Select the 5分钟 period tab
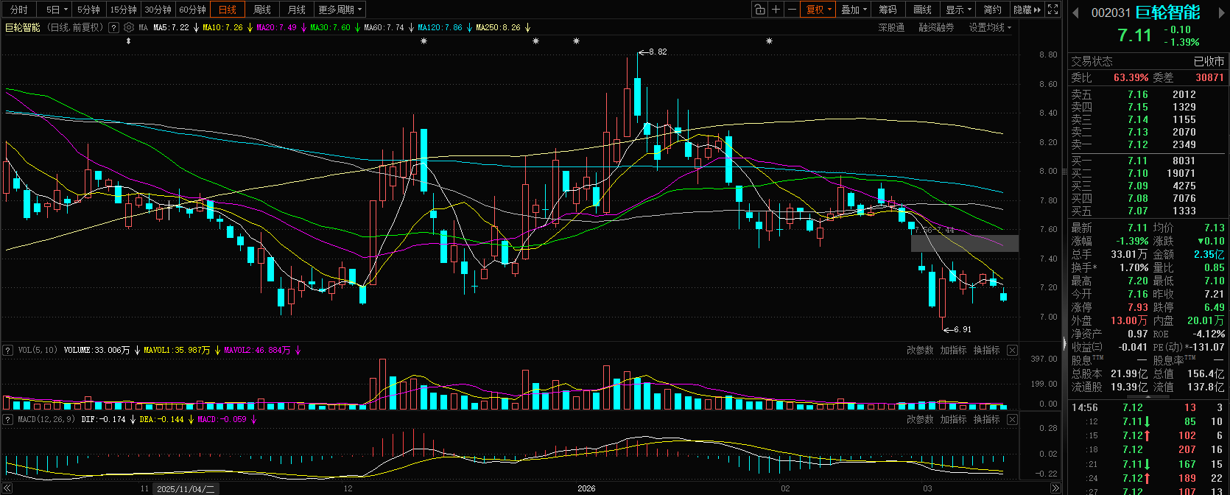The width and height of the screenshot is (1230, 495). tap(88, 10)
